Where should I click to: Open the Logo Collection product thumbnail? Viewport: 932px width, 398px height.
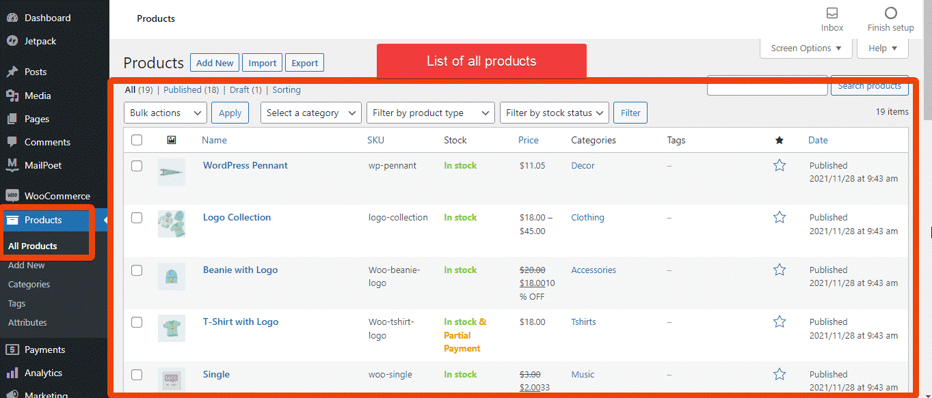pyautogui.click(x=172, y=224)
